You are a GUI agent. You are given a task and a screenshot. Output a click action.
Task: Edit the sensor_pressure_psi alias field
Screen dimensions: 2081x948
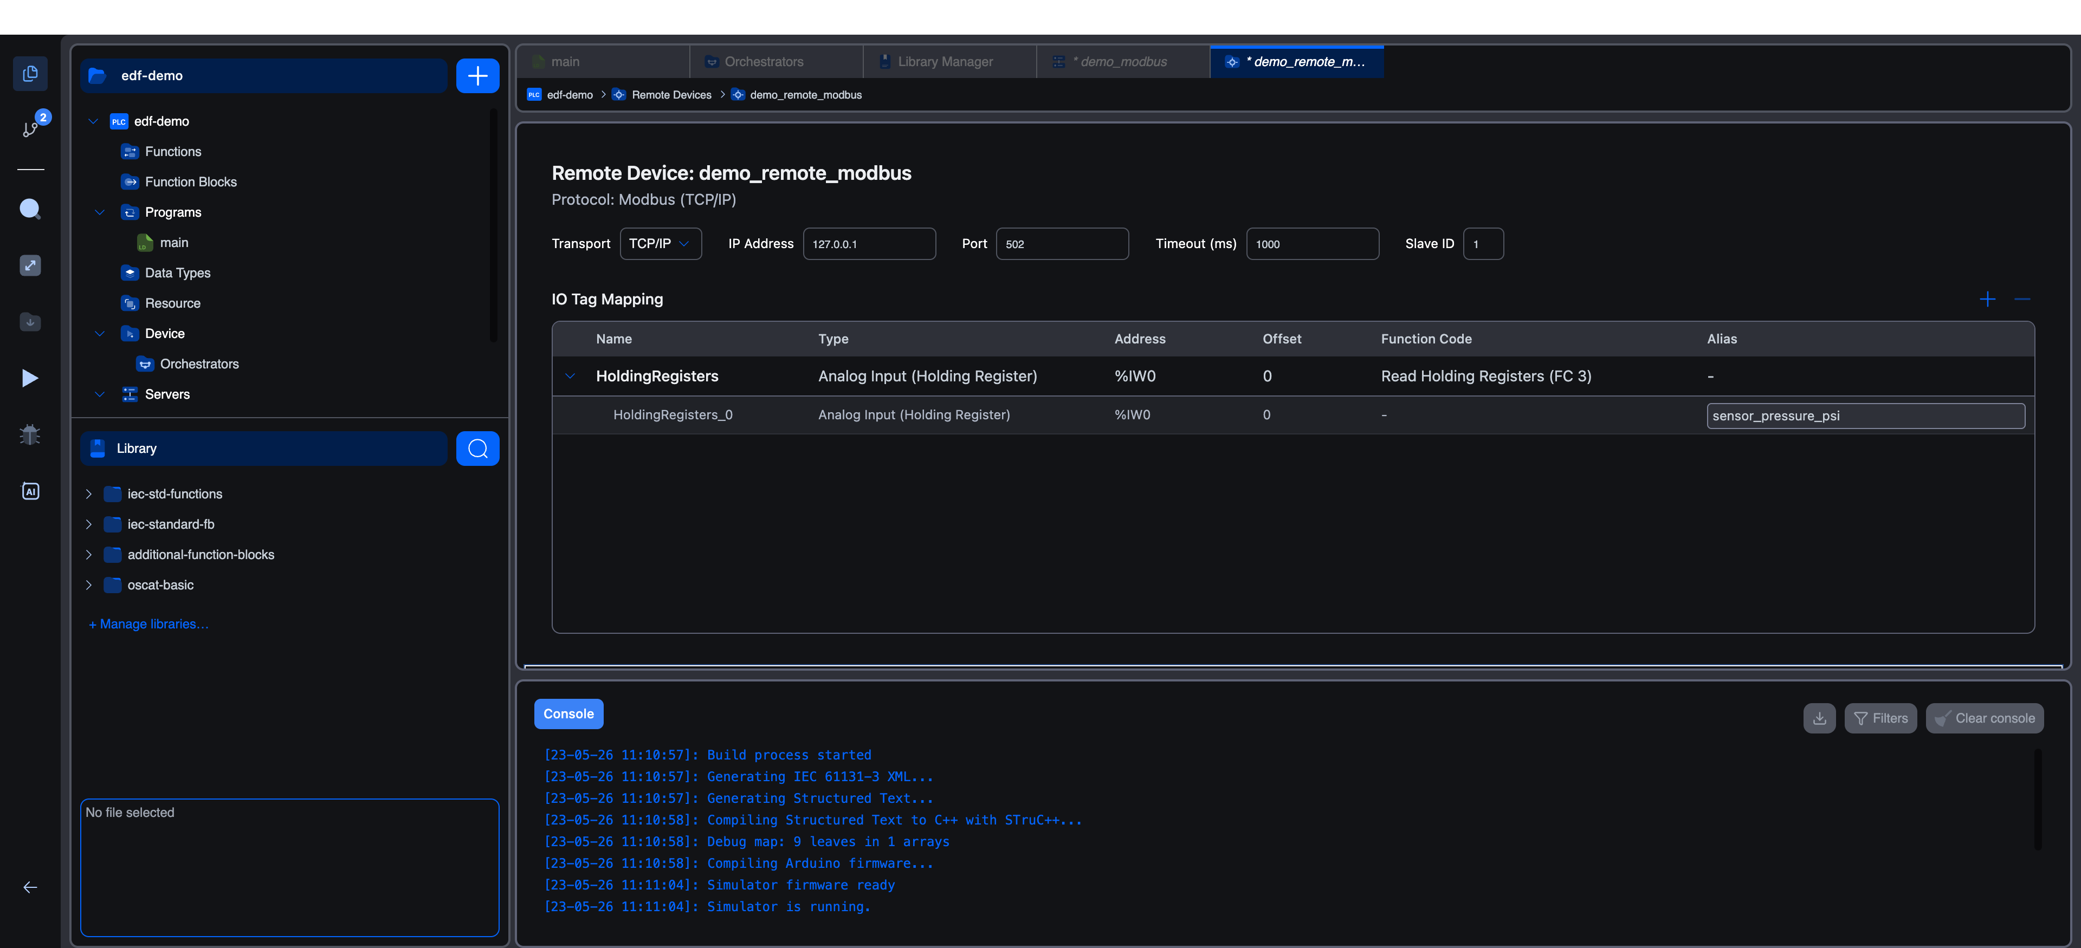point(1865,416)
